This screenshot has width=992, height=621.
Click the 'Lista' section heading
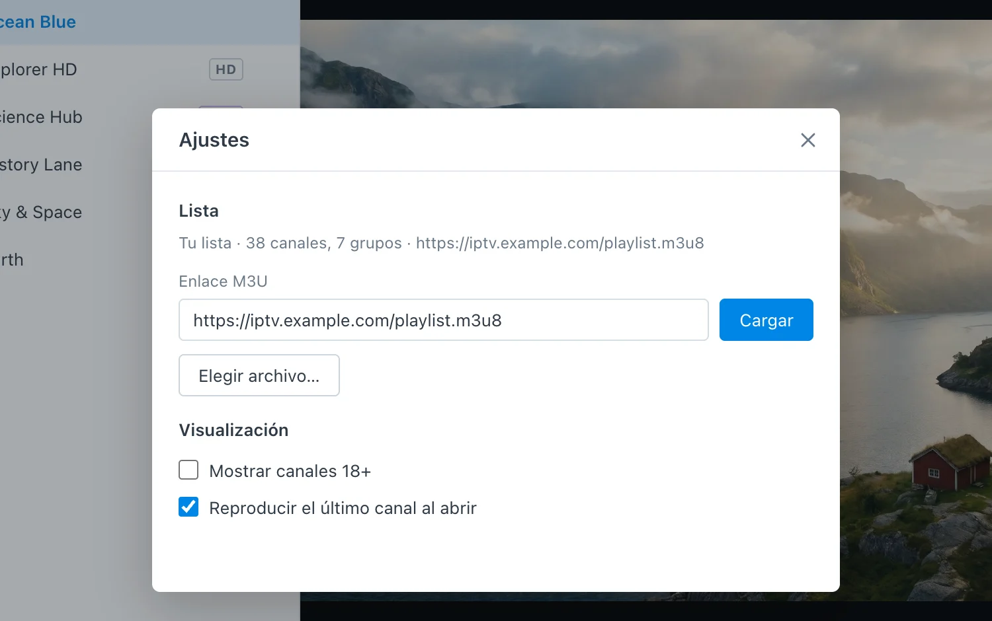coord(198,211)
